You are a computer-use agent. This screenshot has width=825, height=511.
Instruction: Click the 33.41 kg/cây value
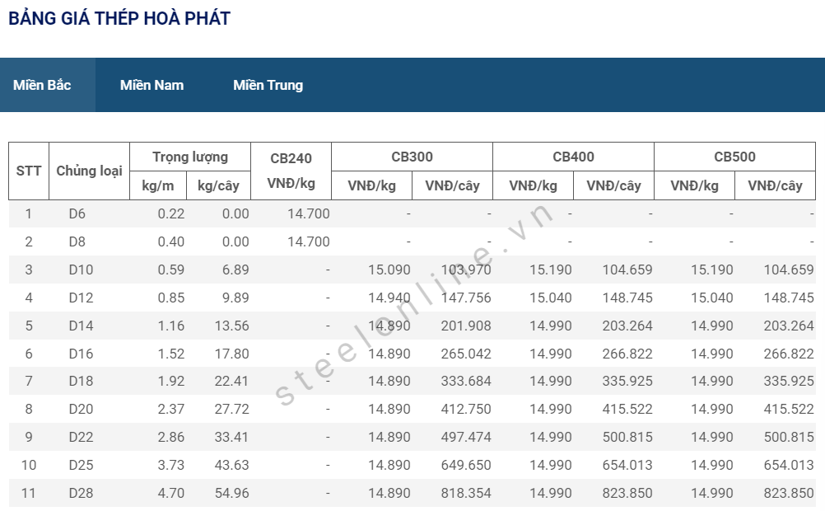tap(231, 437)
